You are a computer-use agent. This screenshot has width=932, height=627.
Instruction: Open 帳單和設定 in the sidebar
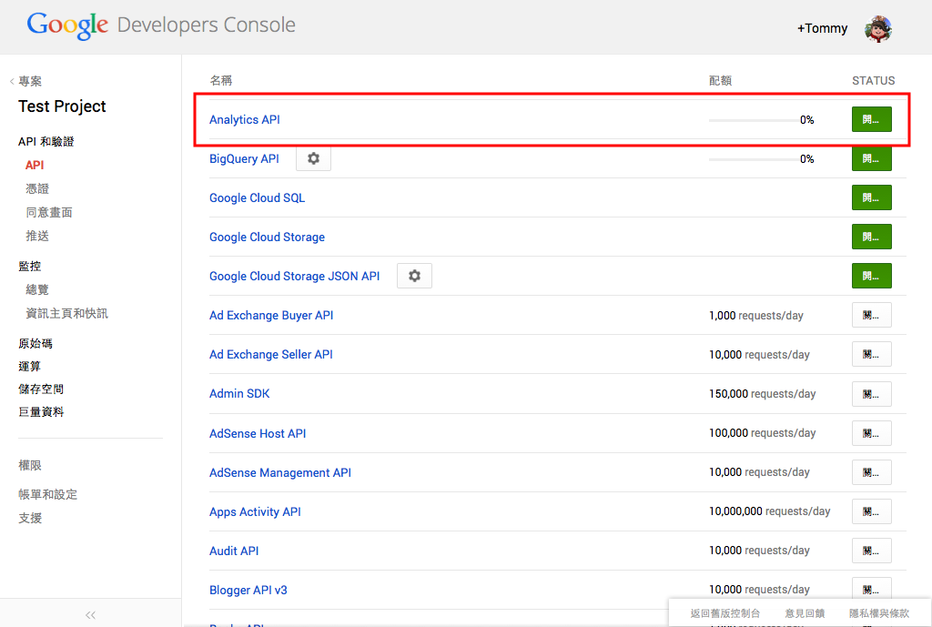[x=47, y=494]
